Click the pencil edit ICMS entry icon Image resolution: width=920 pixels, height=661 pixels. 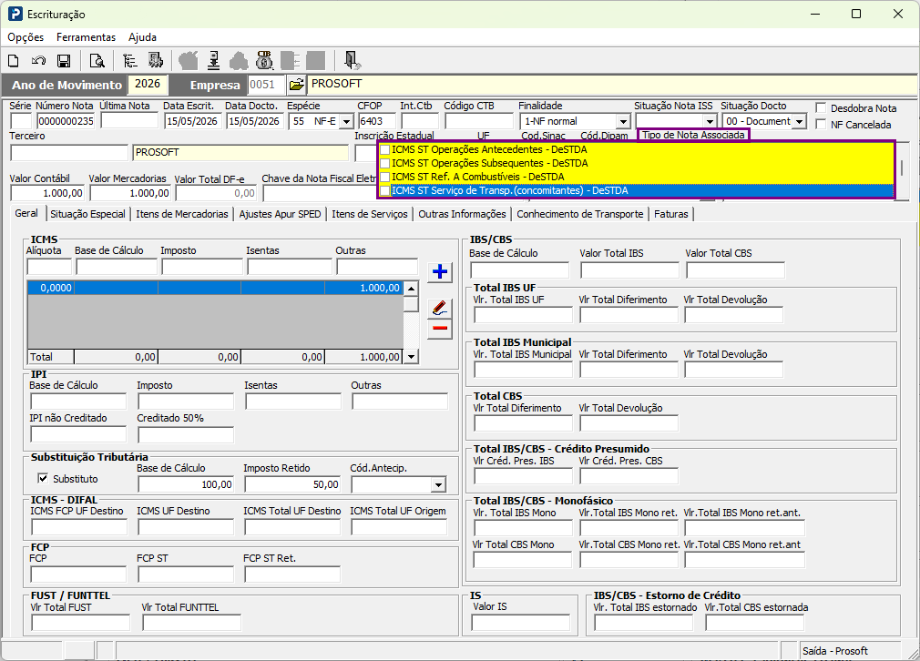click(439, 308)
